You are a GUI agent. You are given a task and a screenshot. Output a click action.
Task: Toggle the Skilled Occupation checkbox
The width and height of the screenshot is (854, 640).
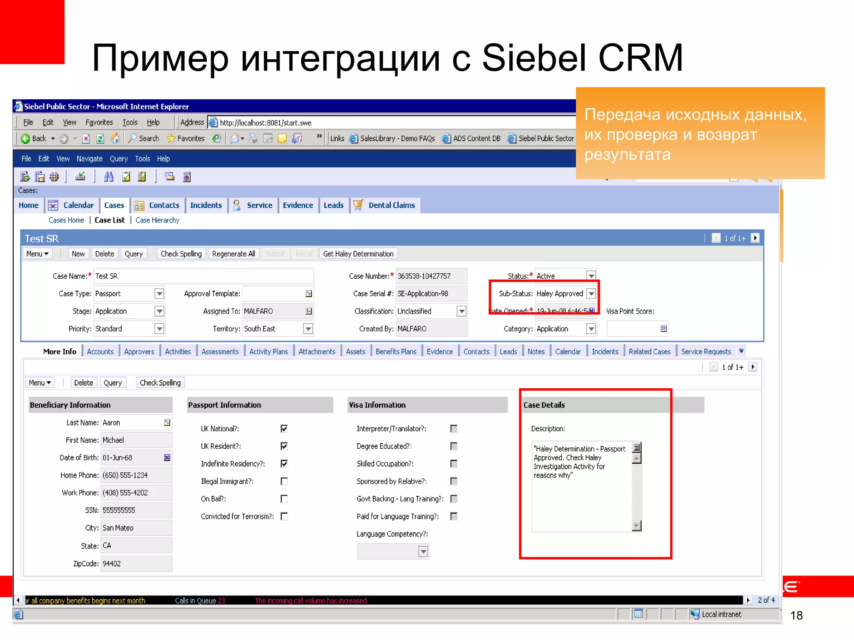pyautogui.click(x=454, y=464)
